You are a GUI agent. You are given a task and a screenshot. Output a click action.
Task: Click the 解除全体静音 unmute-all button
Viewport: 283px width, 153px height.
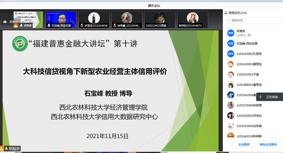pos(268,144)
